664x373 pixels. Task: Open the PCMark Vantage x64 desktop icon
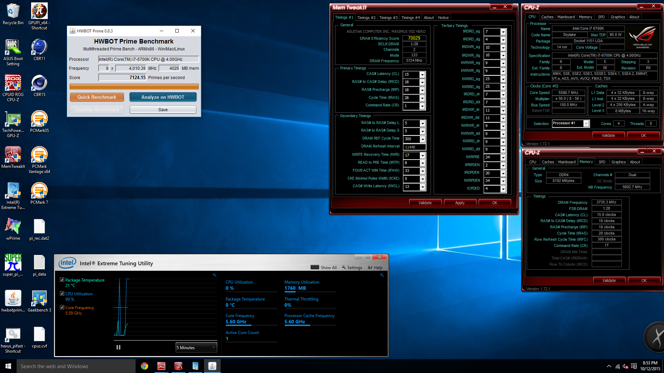click(39, 160)
